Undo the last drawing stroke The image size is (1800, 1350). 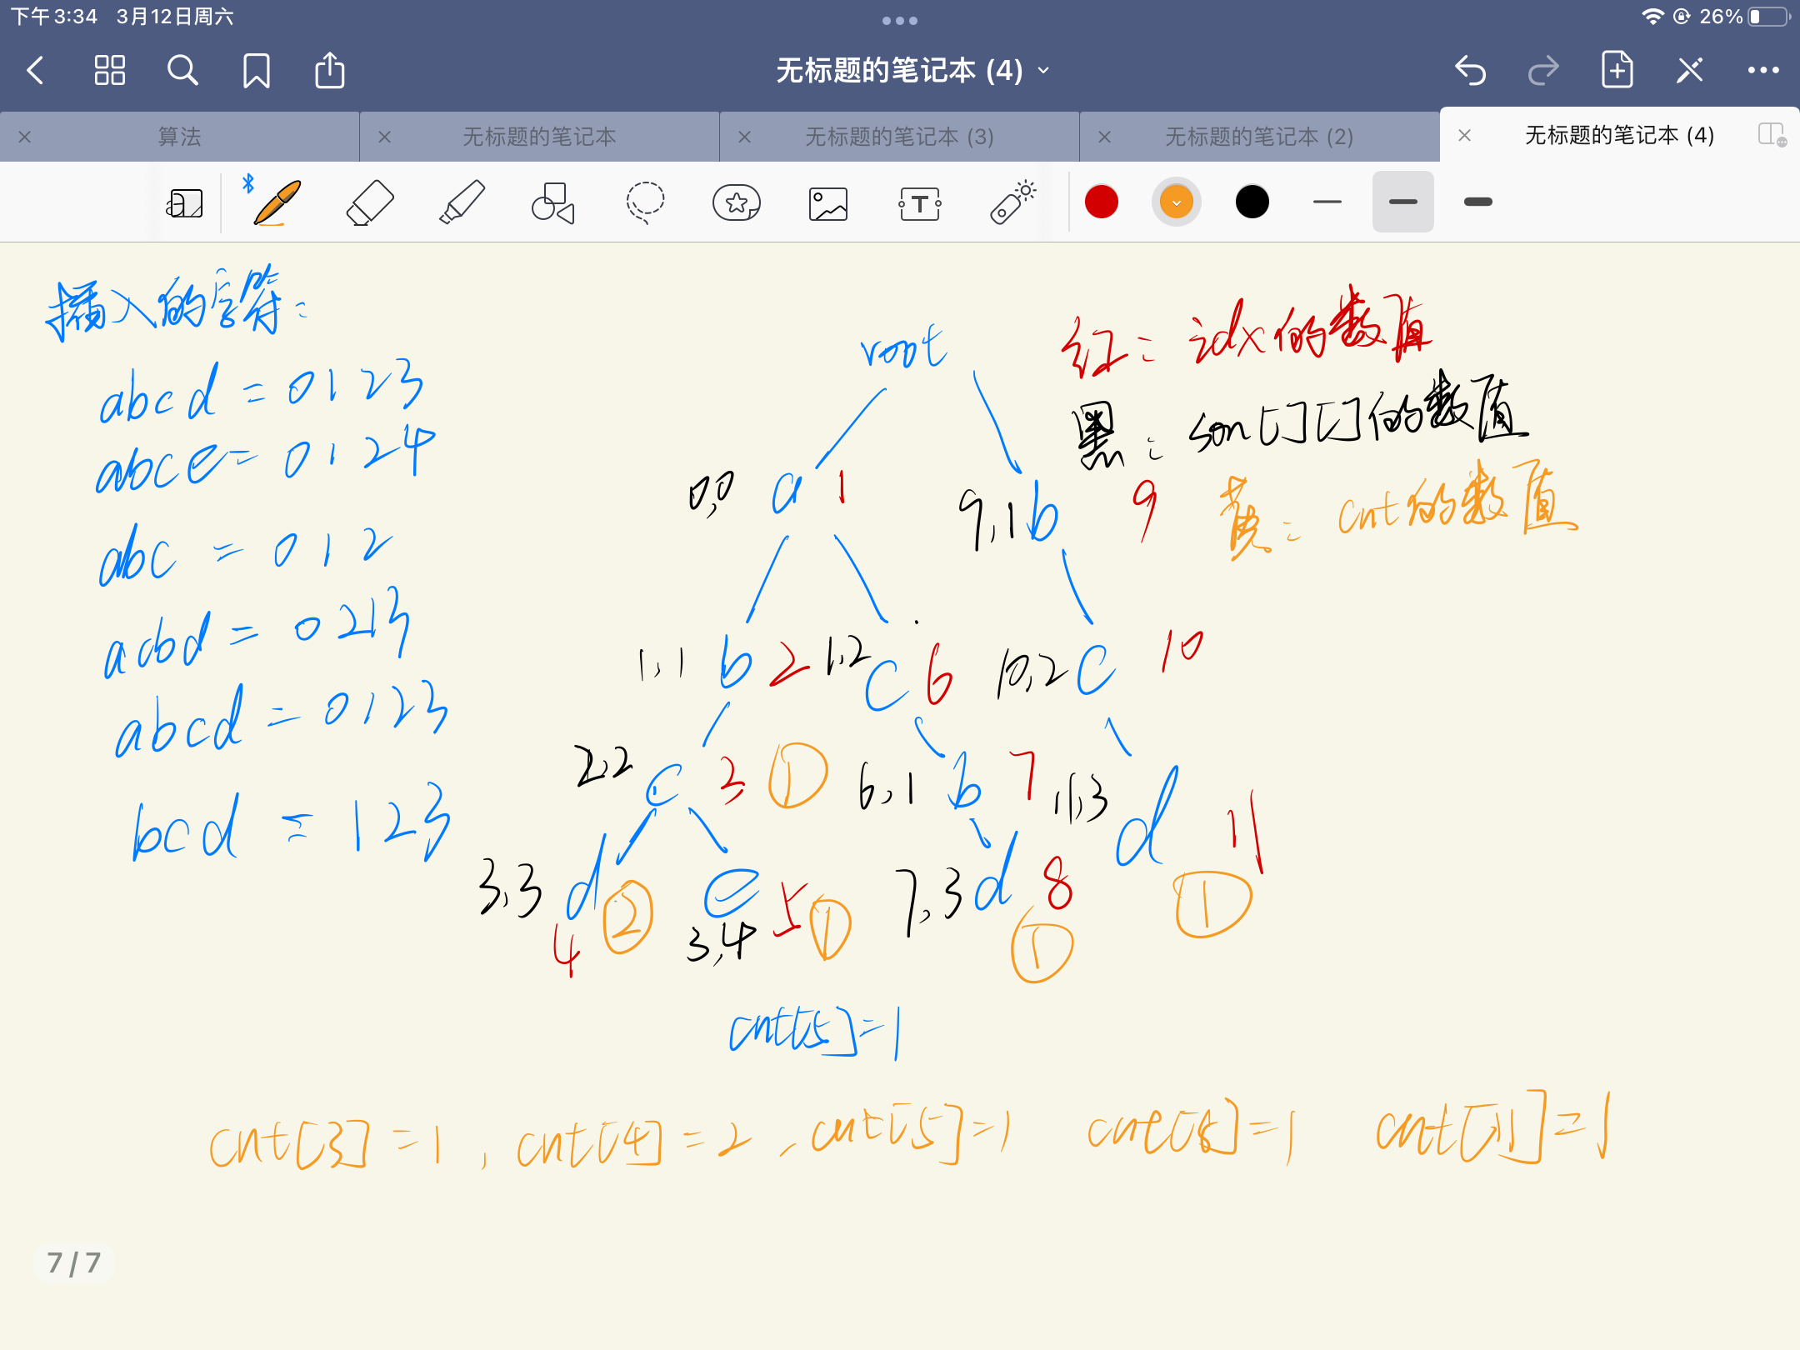pos(1472,71)
